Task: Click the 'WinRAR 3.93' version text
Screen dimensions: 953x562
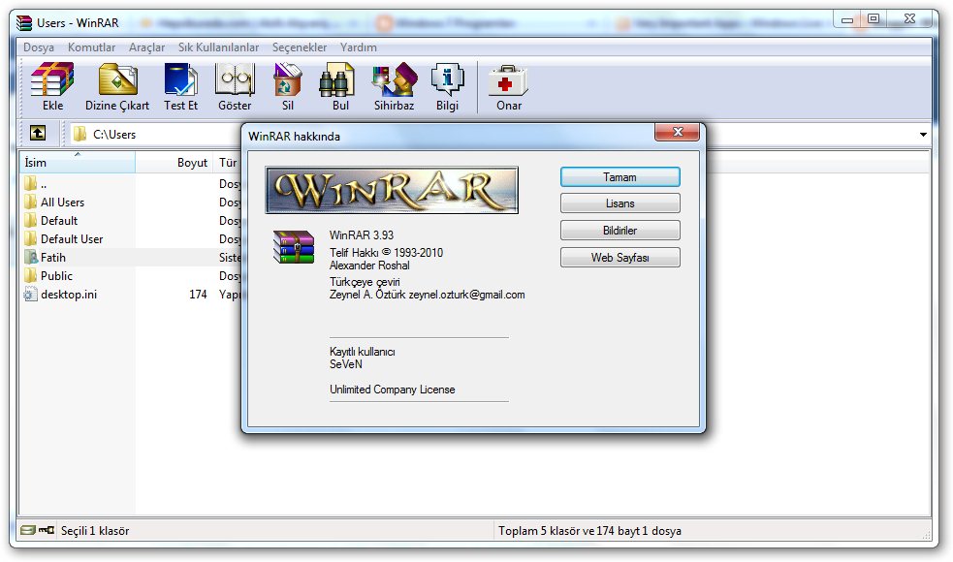Action: 362,235
